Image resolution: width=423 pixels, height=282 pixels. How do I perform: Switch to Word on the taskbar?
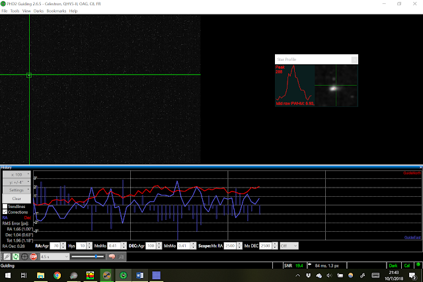(x=139, y=275)
